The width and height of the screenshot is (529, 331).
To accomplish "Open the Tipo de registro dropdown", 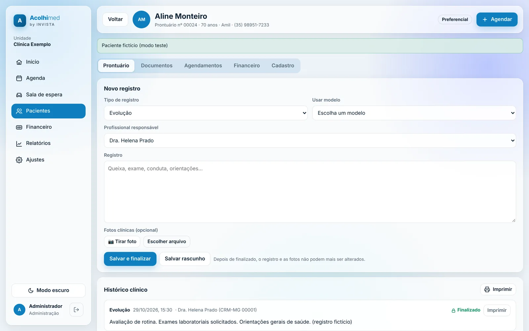I will point(206,113).
